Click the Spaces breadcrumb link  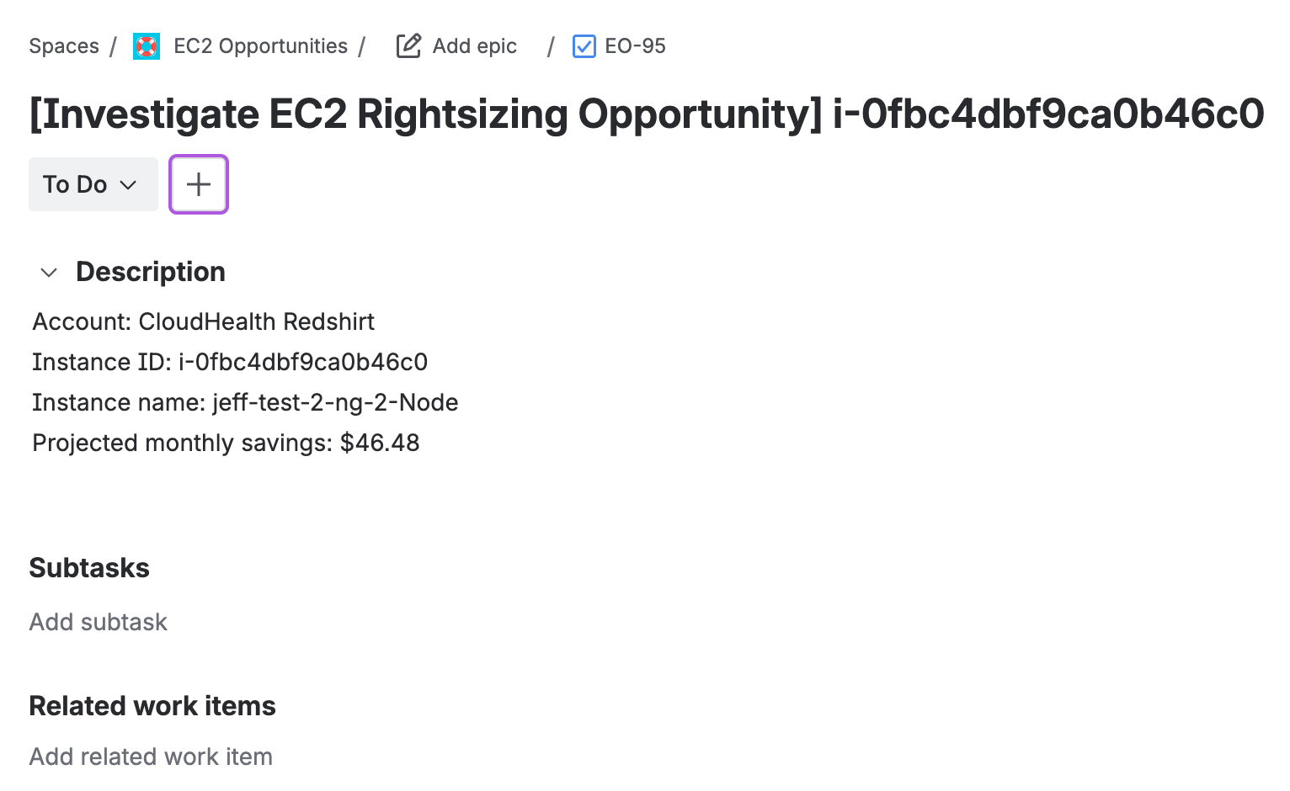64,46
